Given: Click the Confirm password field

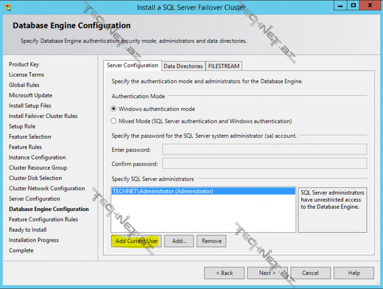Looking at the screenshot, I should (264, 163).
